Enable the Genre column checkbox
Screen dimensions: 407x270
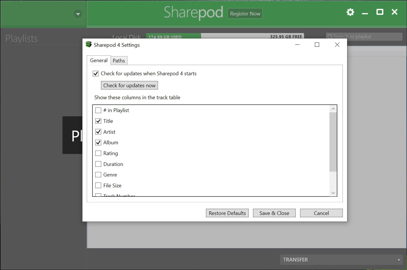pos(98,175)
